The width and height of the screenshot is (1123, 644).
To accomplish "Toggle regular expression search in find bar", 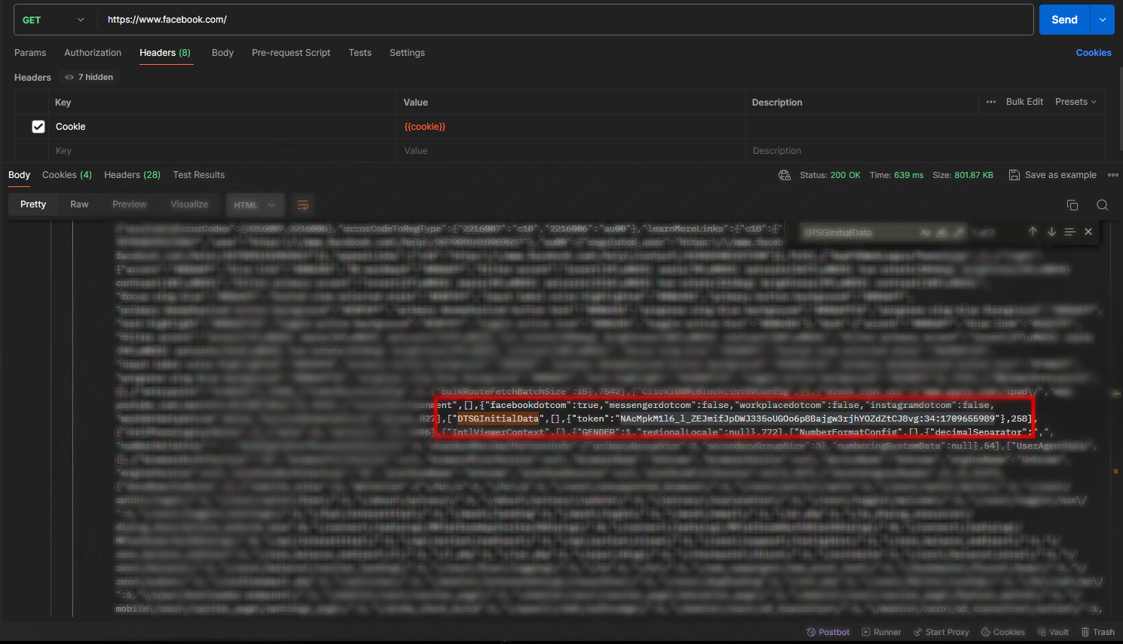I will 959,232.
